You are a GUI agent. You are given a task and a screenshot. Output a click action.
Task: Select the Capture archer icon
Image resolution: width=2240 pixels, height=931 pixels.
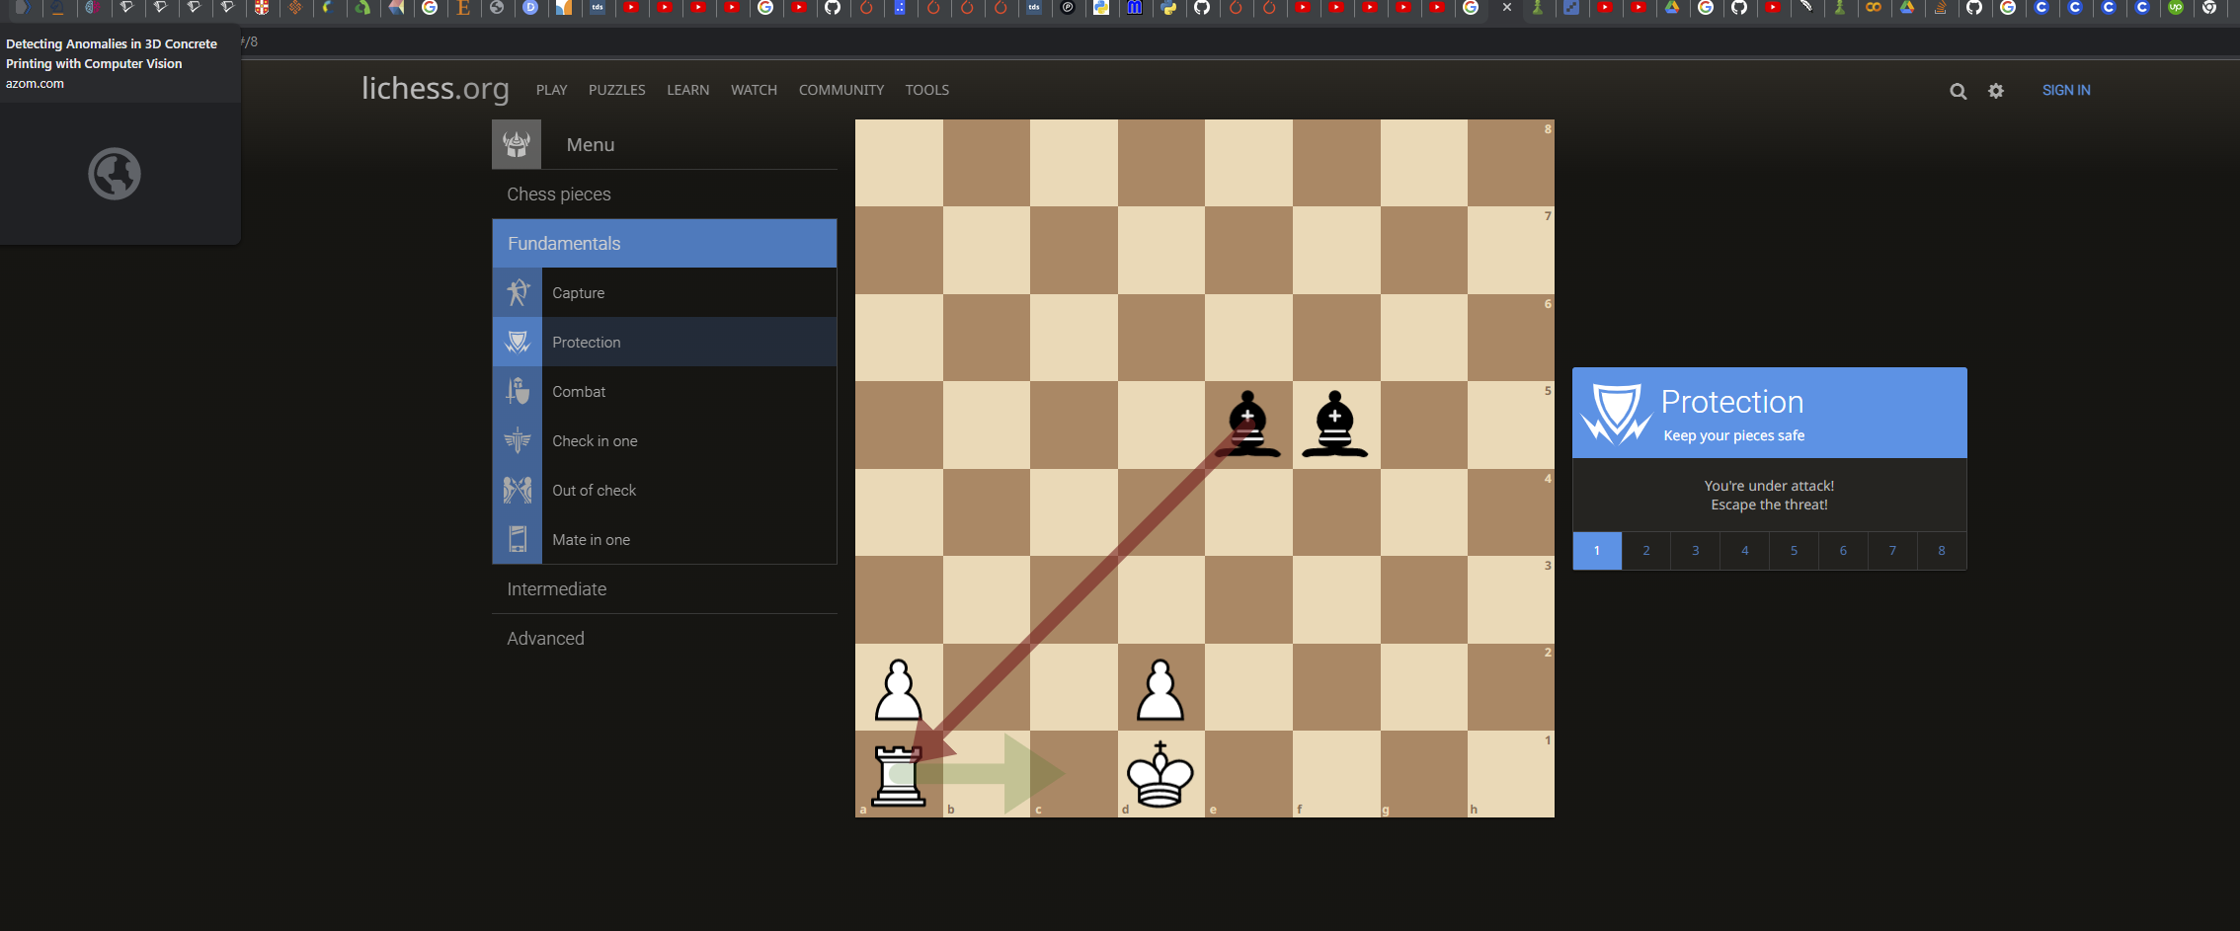(517, 292)
